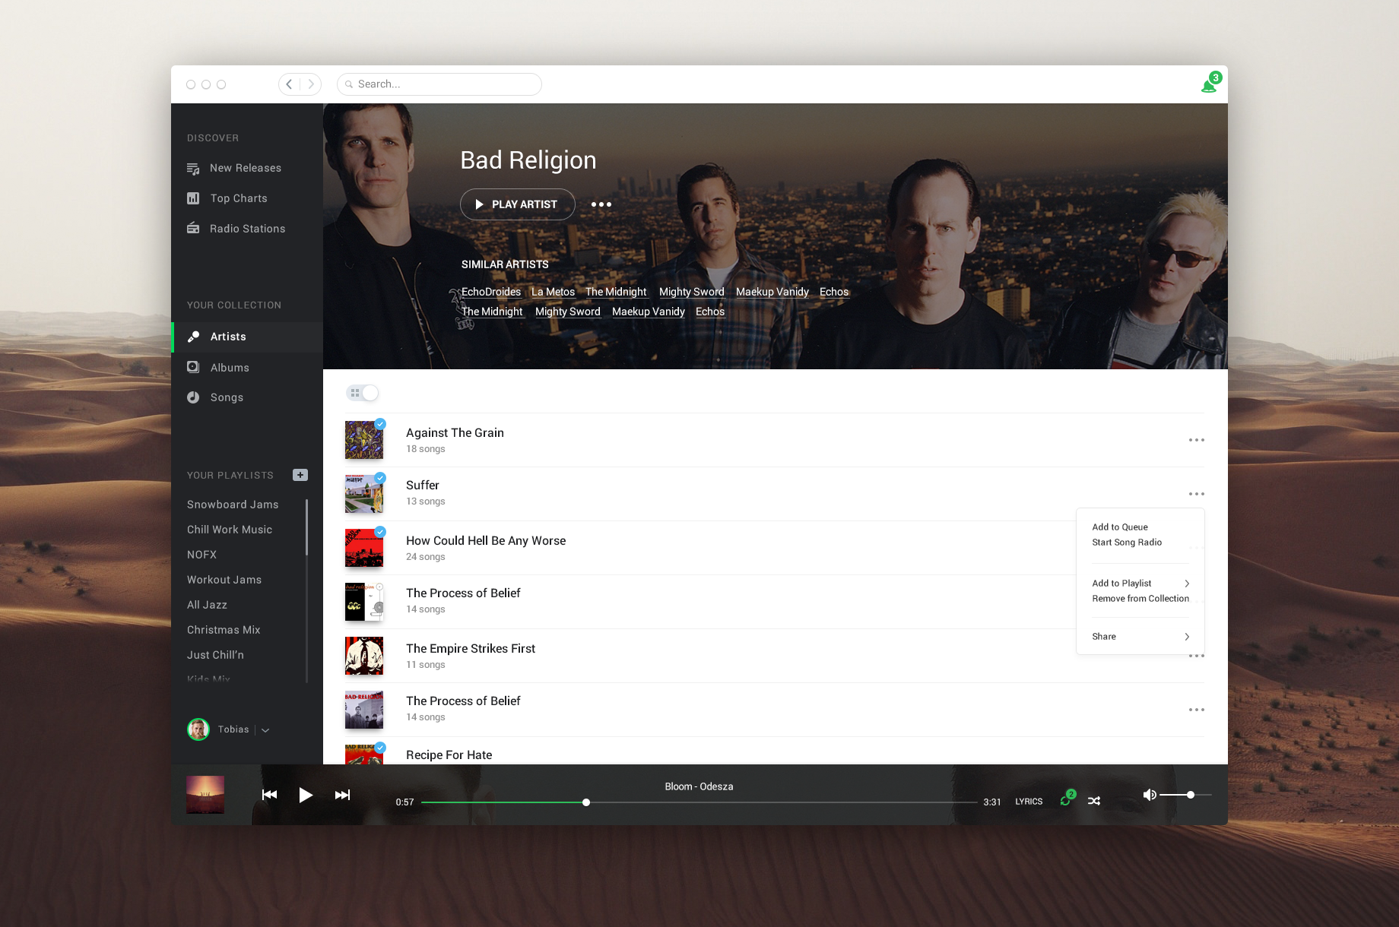
Task: Go back with the left arrow
Action: 289,84
